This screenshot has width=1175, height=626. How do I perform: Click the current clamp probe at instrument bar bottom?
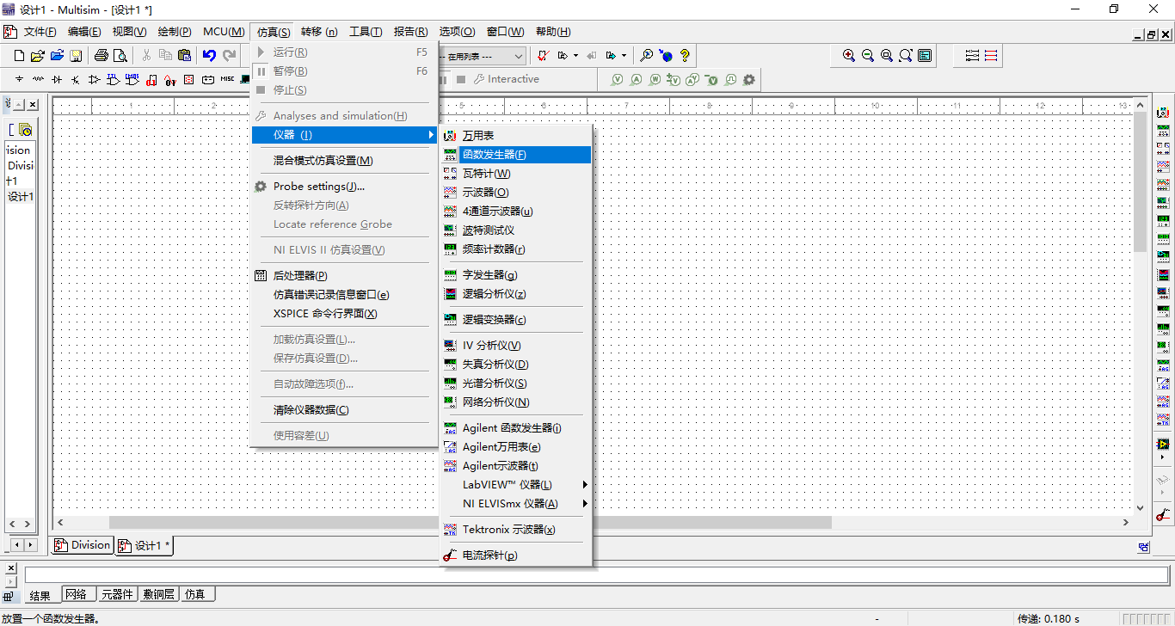coord(1163,514)
